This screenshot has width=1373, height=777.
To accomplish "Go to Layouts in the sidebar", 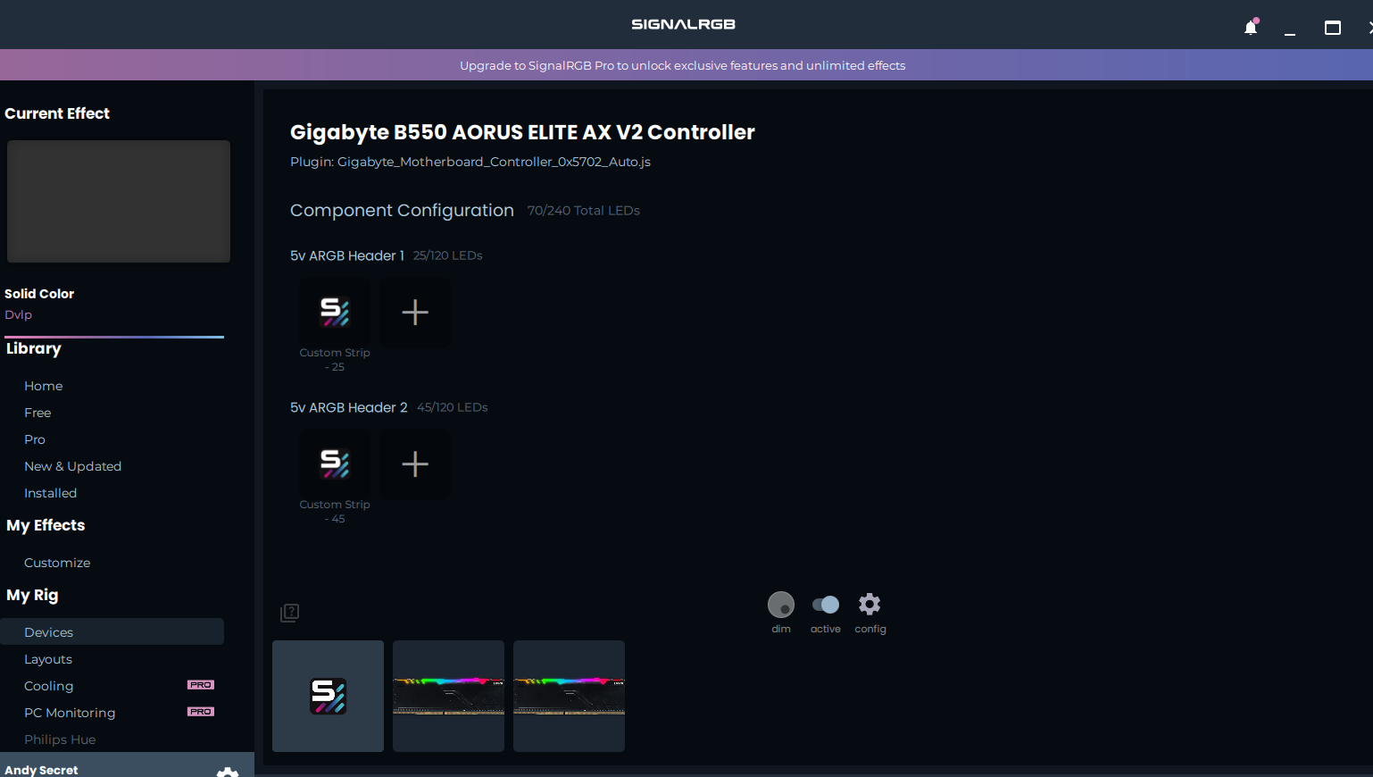I will [48, 659].
